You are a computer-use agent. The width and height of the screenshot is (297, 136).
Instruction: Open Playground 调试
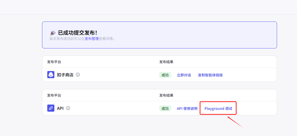pos(218,109)
